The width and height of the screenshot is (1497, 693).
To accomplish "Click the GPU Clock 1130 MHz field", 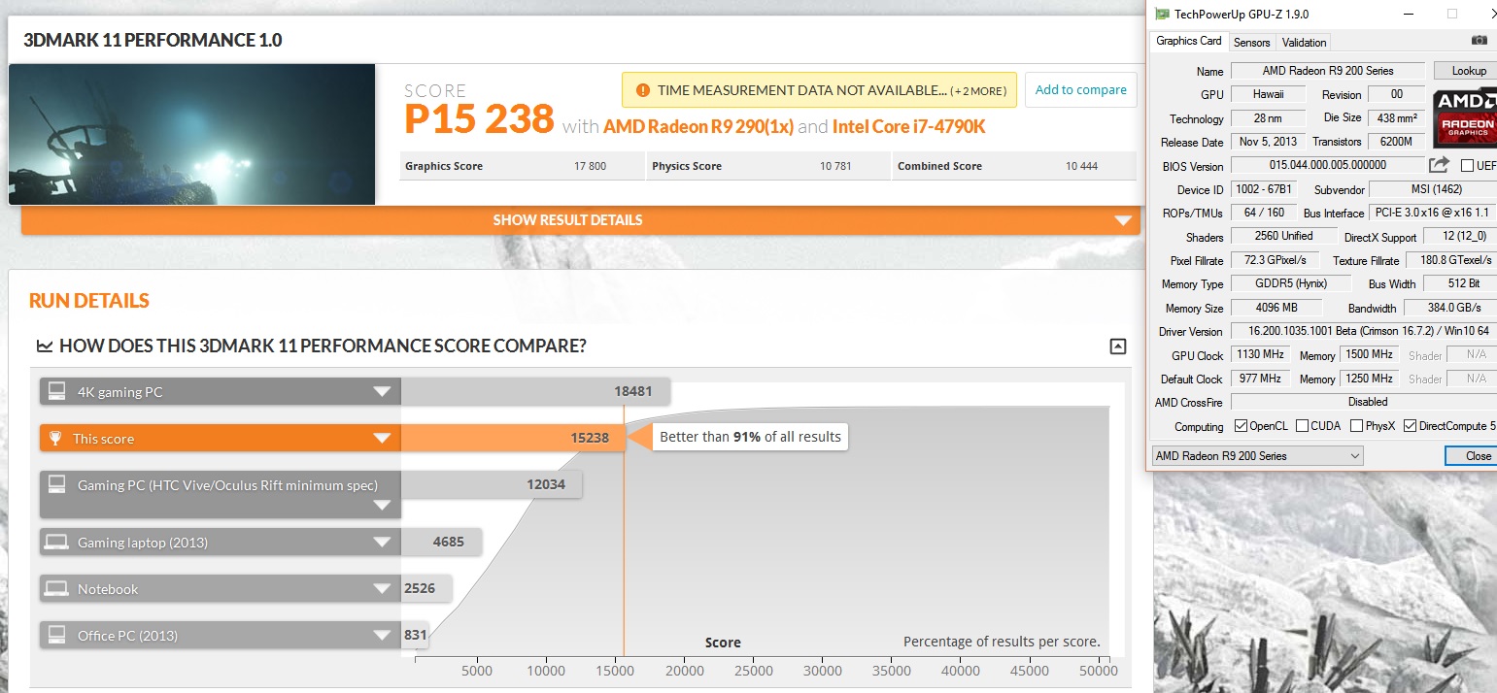I will click(1260, 355).
